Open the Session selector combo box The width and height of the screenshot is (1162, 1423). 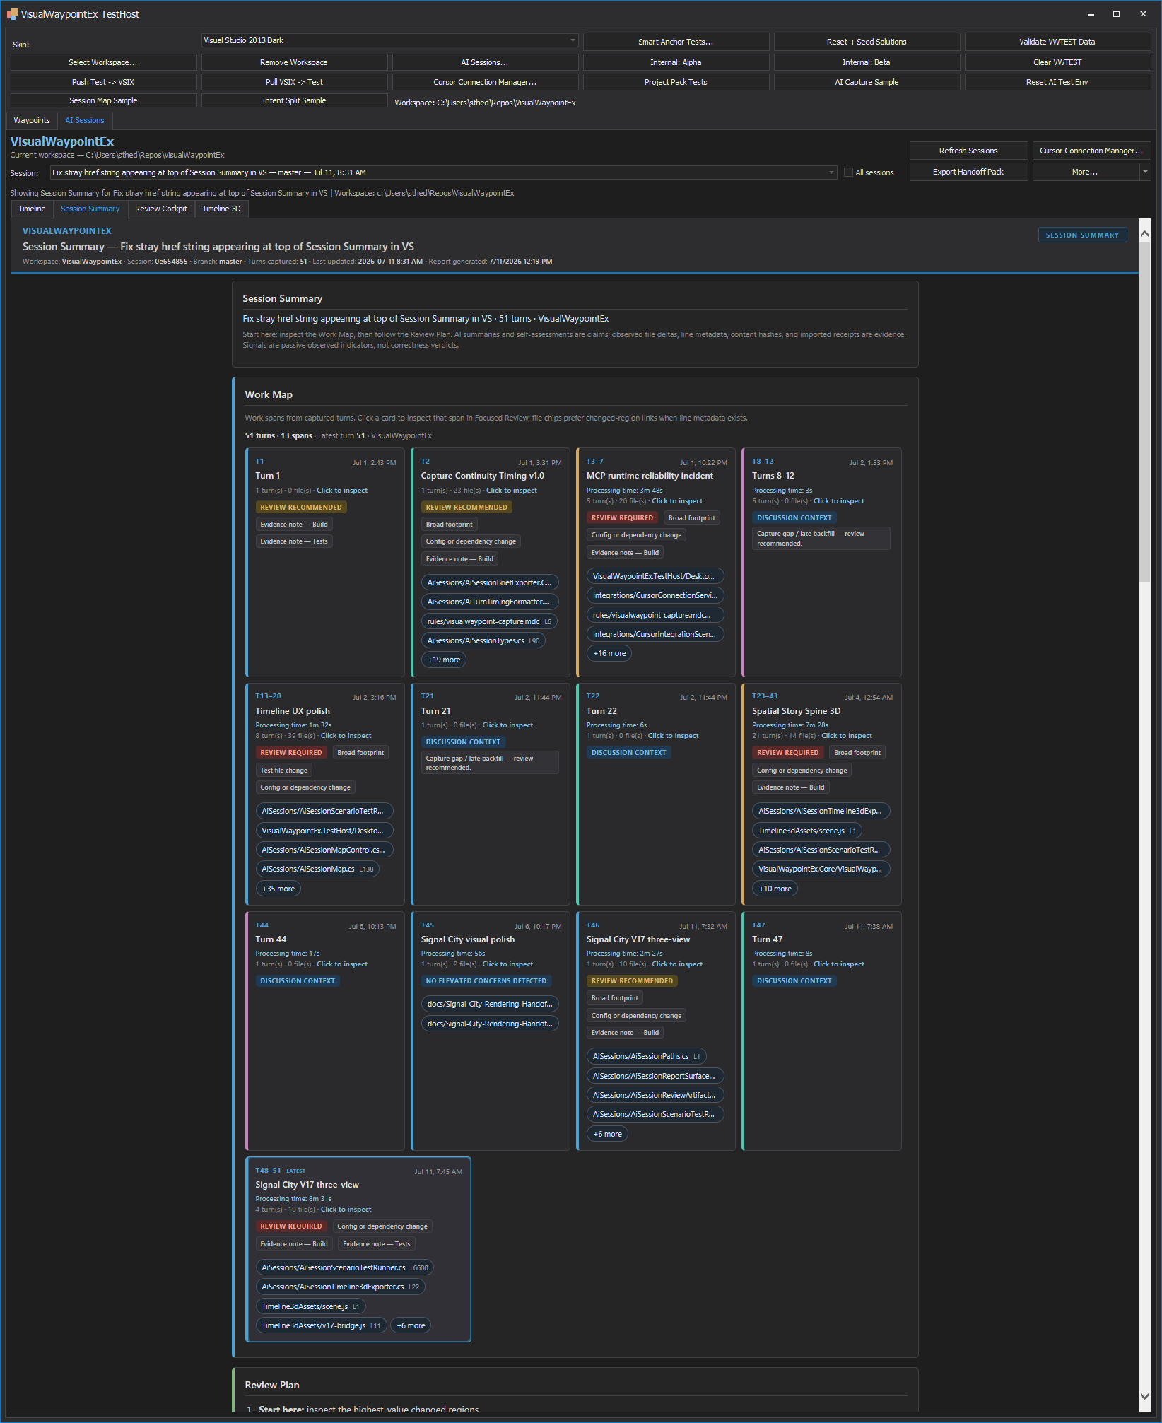pyautogui.click(x=443, y=172)
